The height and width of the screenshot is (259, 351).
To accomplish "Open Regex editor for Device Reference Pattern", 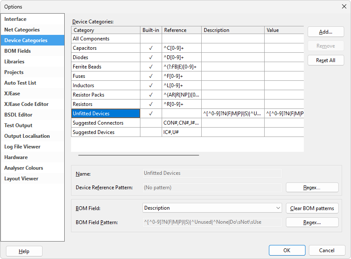I will (312, 188).
